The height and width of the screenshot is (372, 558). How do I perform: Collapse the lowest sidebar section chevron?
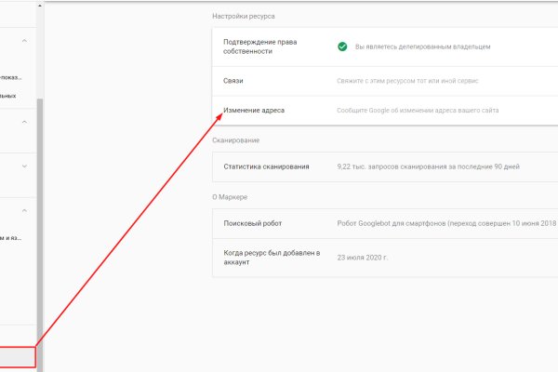tap(24, 212)
